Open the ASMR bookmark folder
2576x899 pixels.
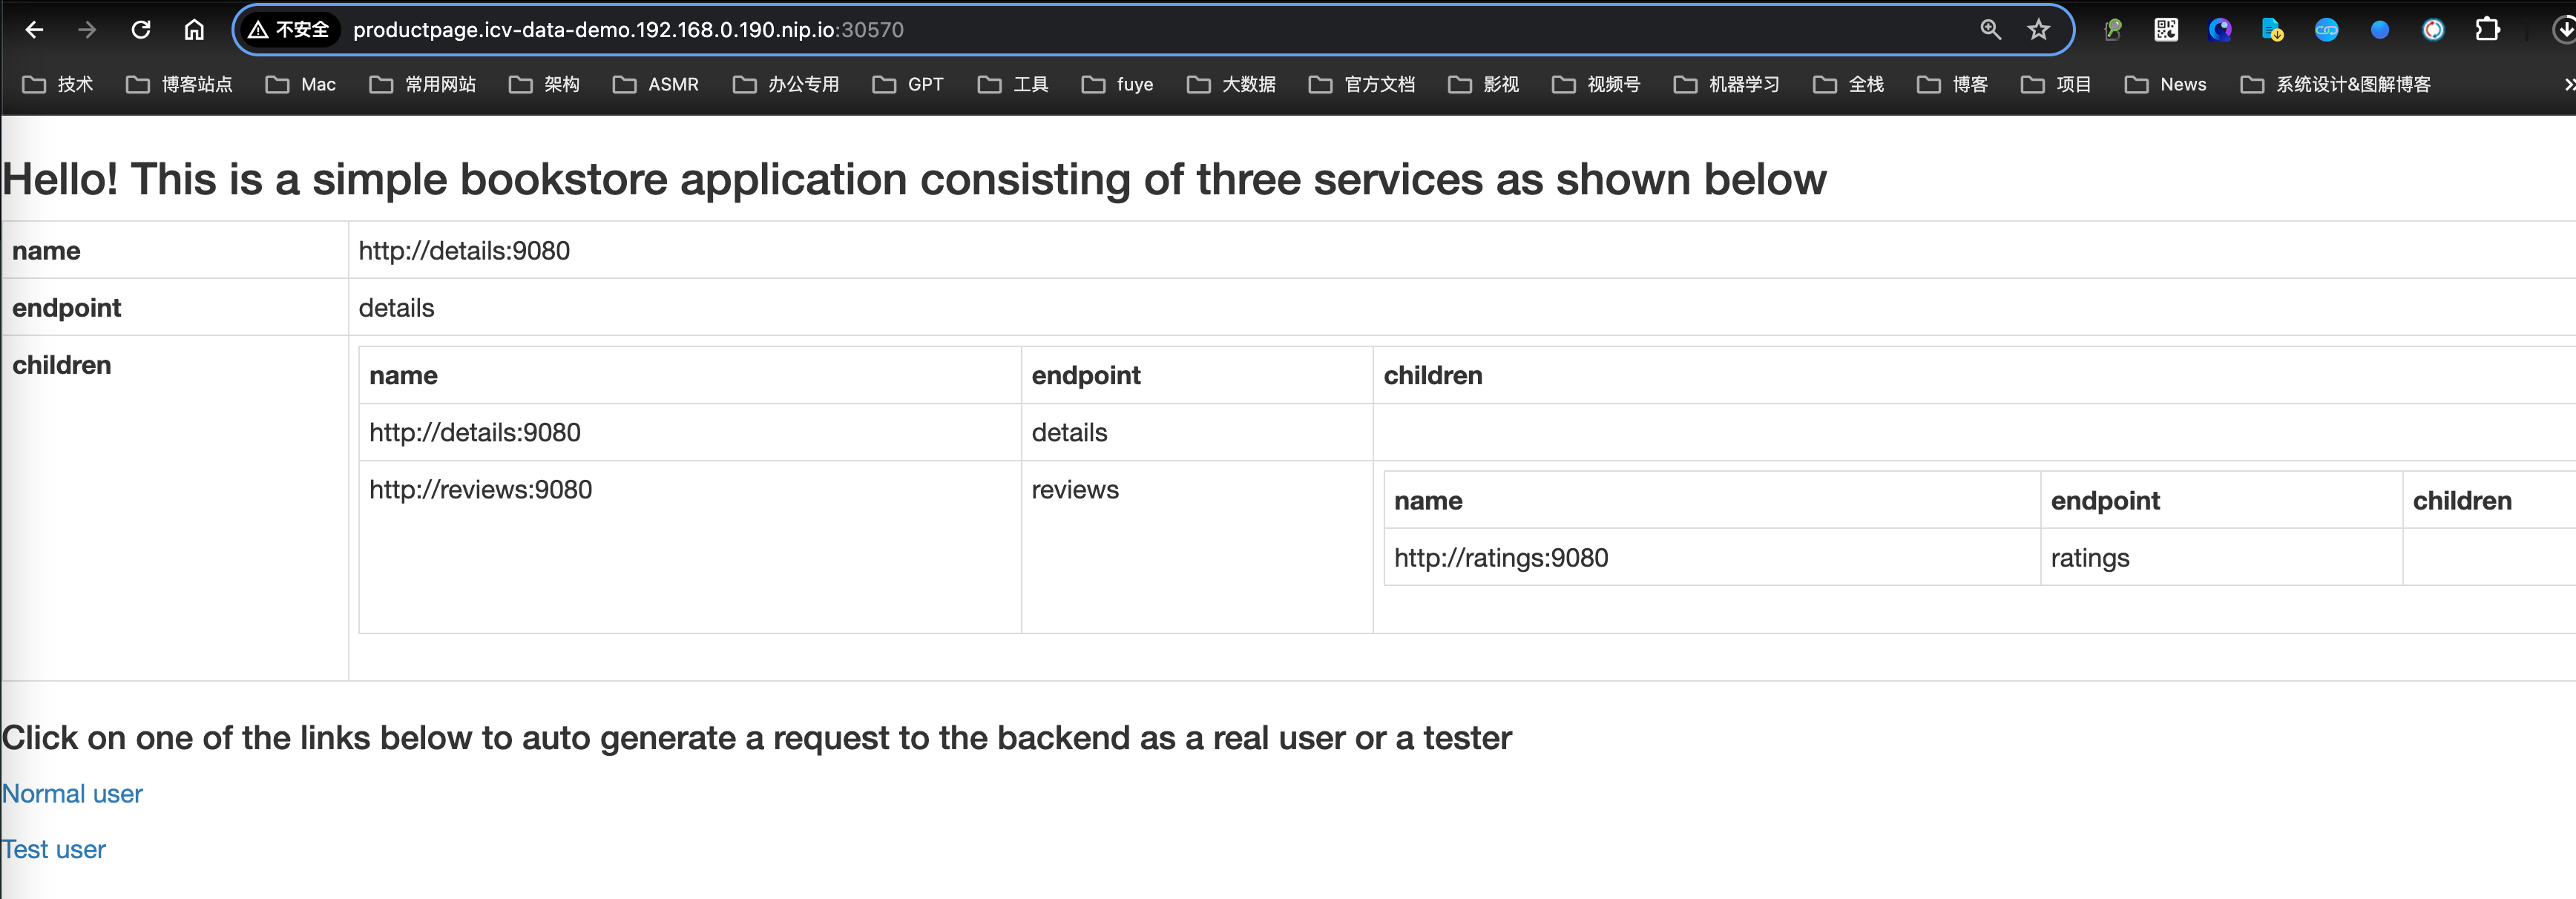pyautogui.click(x=656, y=85)
